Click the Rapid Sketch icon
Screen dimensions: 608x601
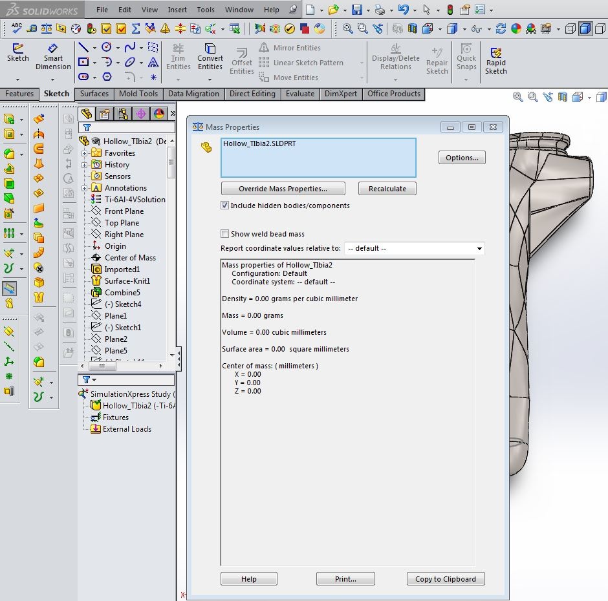point(495,61)
